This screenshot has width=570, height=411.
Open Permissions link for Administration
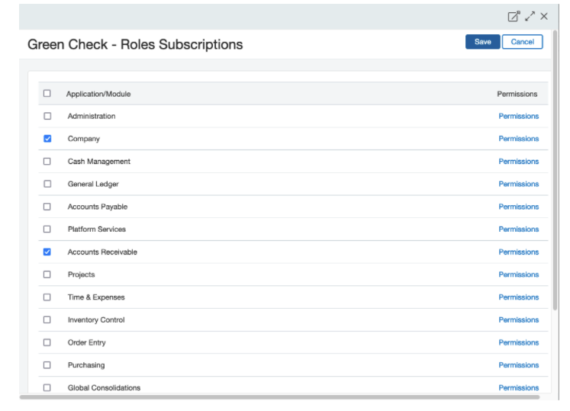pyautogui.click(x=518, y=116)
